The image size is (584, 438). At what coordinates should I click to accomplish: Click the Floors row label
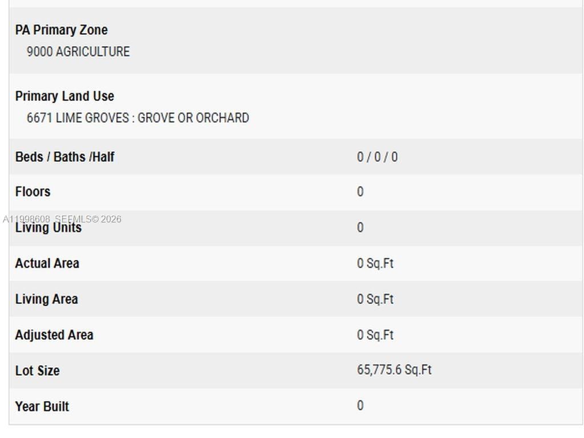pyautogui.click(x=33, y=192)
